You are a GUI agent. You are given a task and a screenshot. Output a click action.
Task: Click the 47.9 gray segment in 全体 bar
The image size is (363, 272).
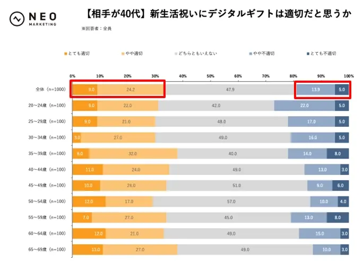click(230, 89)
